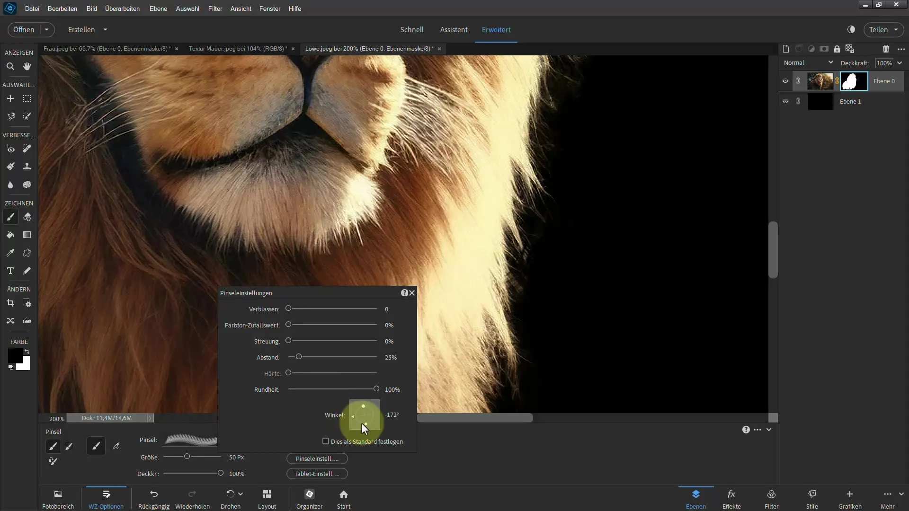Select the Straighten tool

tap(27, 321)
